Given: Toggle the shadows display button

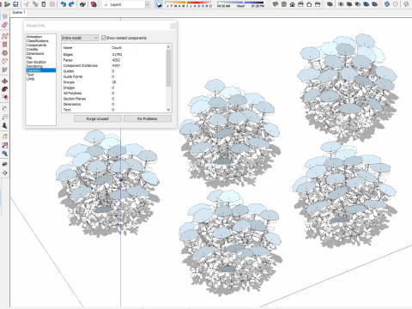Looking at the screenshot, I should pyautogui.click(x=160, y=4).
